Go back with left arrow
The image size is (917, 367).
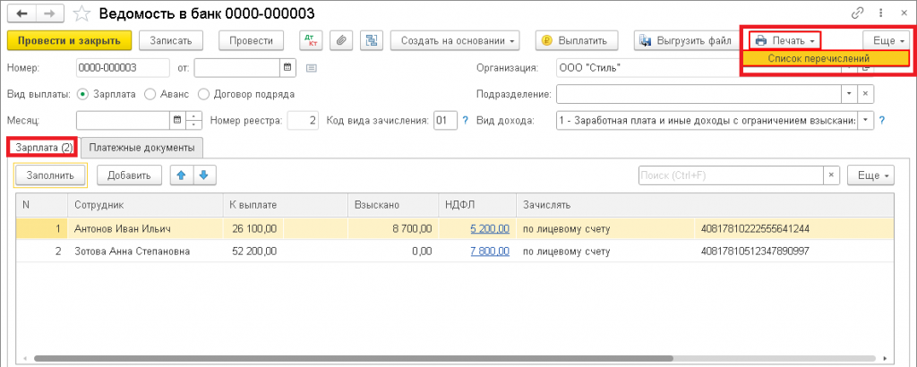[24, 13]
